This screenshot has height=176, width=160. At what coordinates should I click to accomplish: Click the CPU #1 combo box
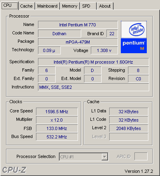point(84,157)
